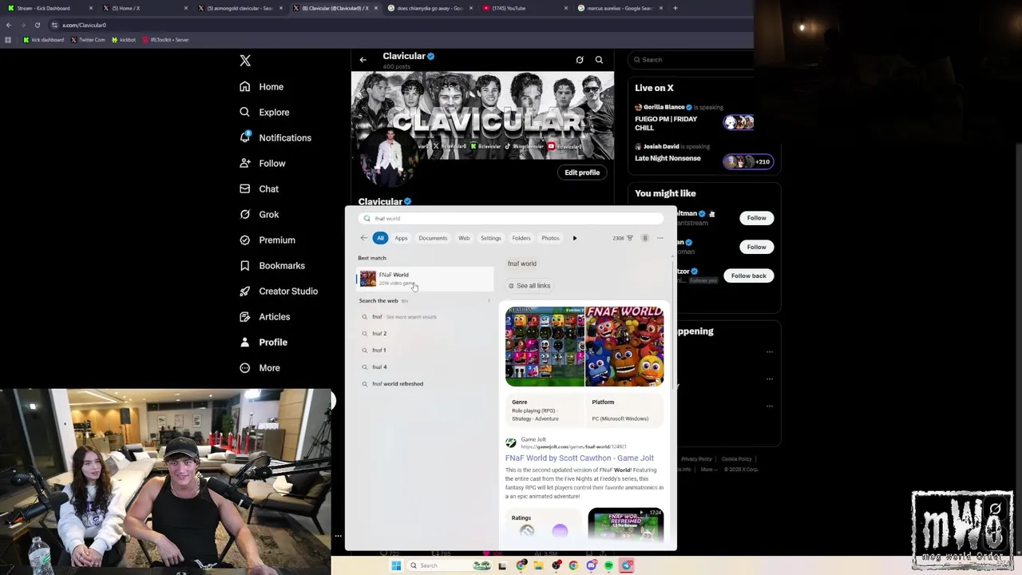Open the FNAF WORLD artwork thumbnail
1022x575 pixels.
point(624,347)
